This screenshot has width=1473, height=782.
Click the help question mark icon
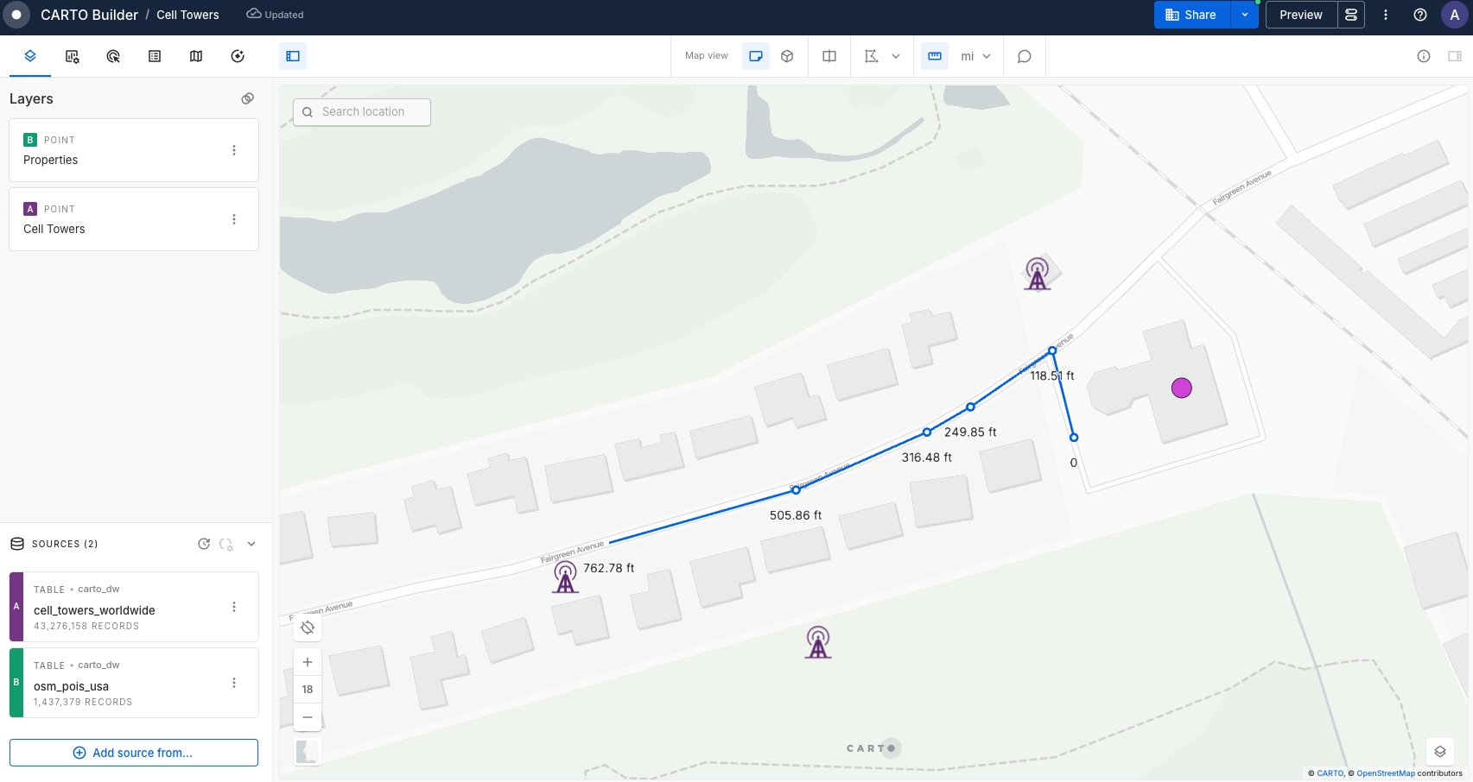pos(1420,15)
